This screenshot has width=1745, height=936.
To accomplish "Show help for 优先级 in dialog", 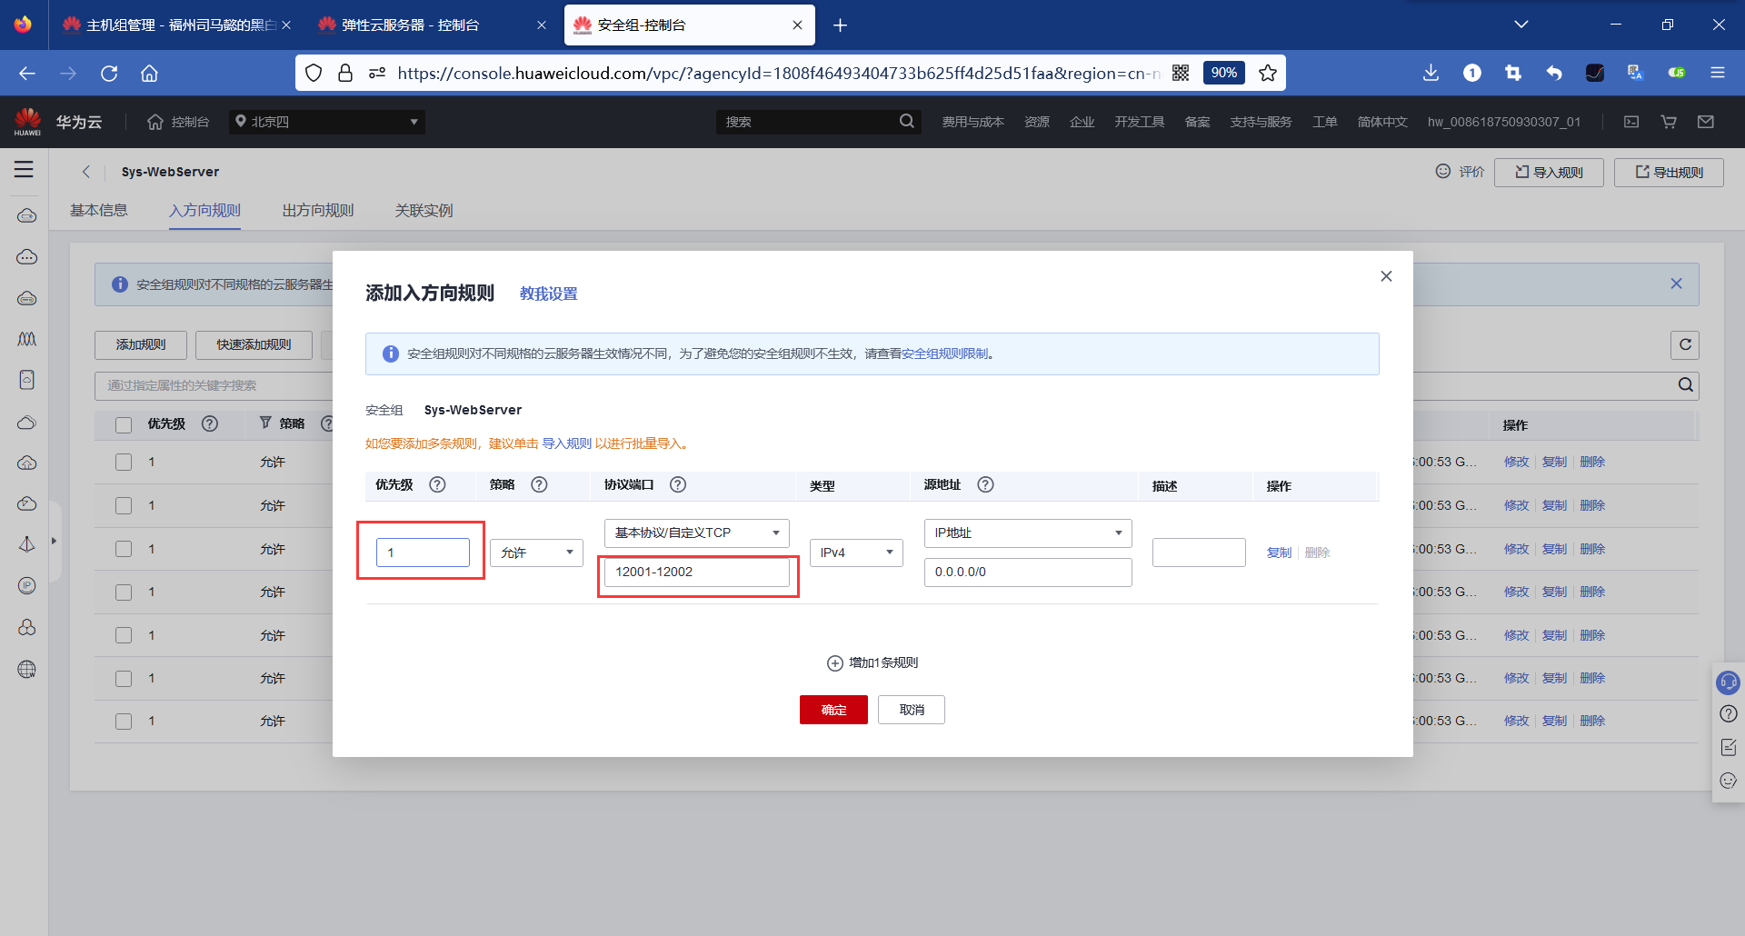I will tap(437, 484).
